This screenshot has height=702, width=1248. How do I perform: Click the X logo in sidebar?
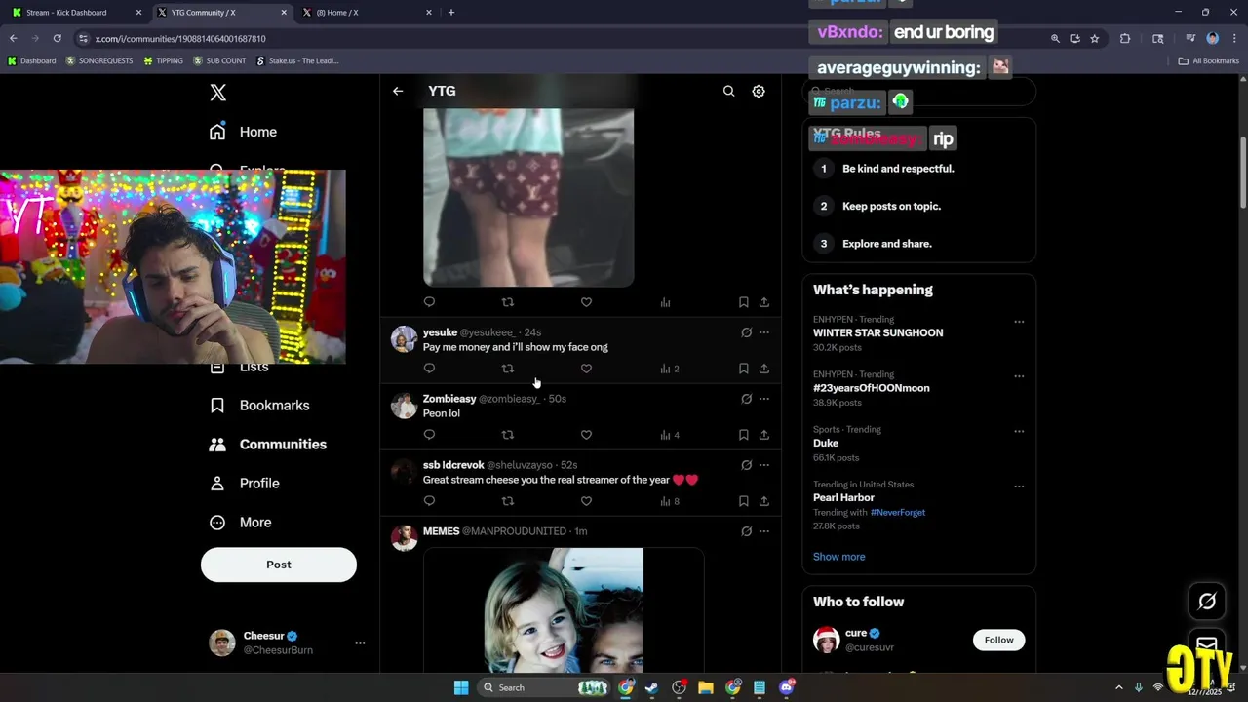point(218,93)
